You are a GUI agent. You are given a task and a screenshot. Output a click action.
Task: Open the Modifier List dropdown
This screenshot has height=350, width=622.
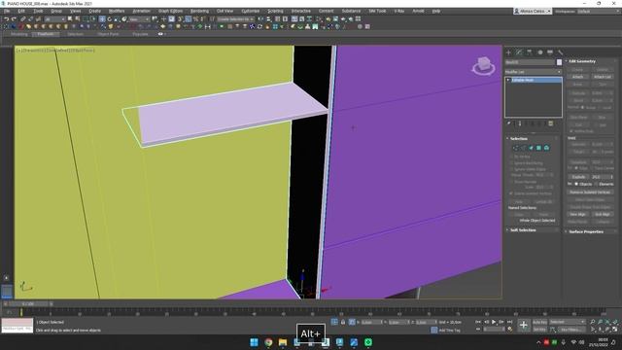pos(534,72)
